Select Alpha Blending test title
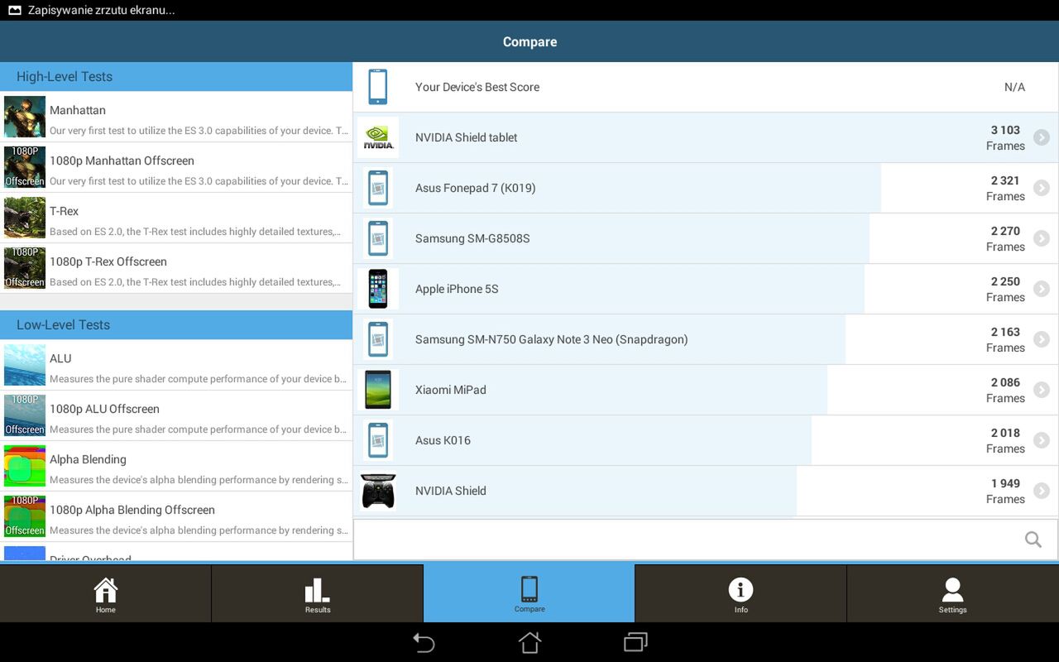1059x662 pixels. click(x=88, y=459)
